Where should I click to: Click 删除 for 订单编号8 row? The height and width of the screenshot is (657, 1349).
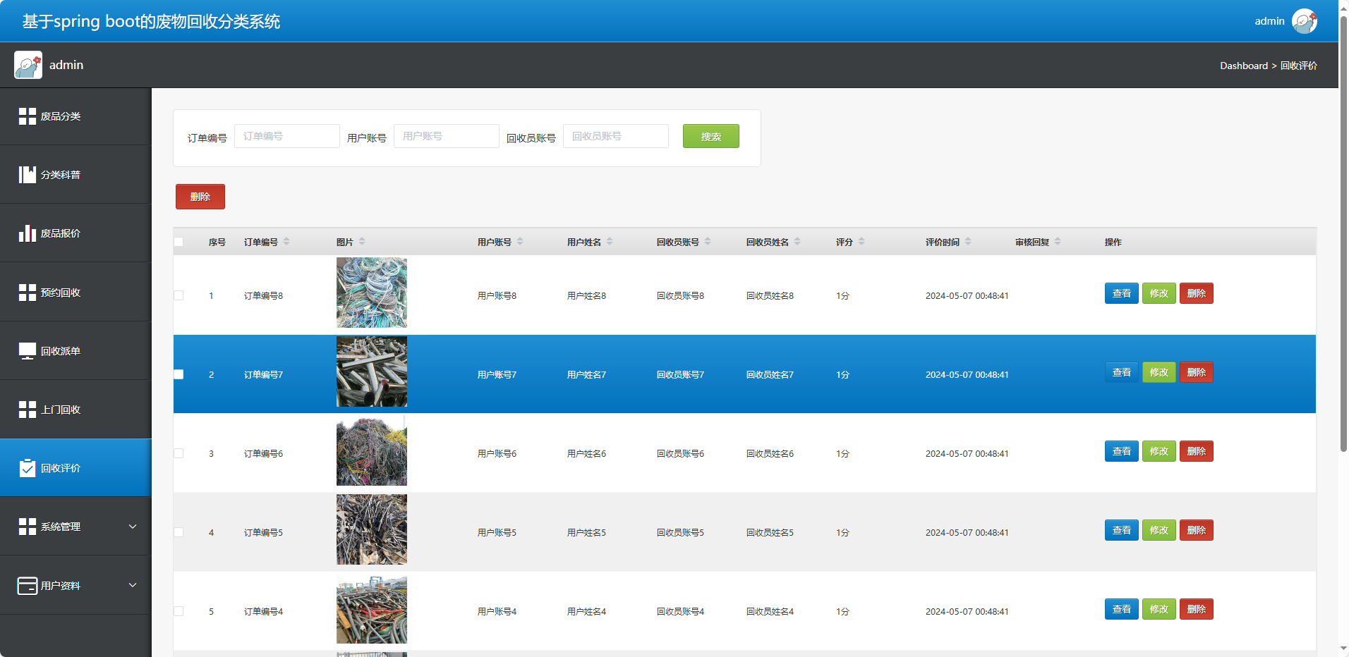(x=1196, y=293)
